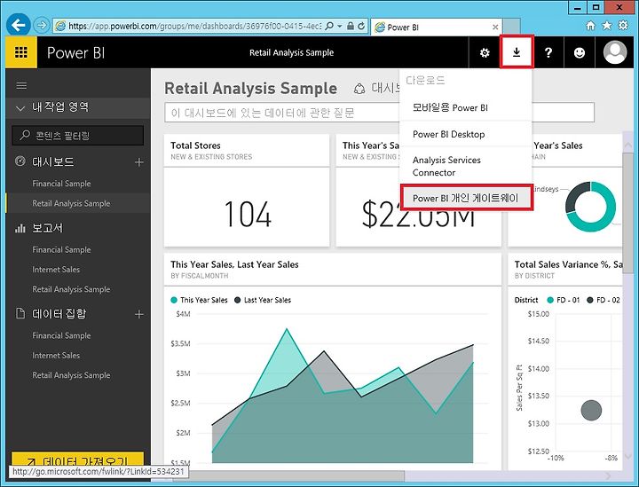
Task: Open This Year Sales, Last Year Sales chart
Action: 333,362
